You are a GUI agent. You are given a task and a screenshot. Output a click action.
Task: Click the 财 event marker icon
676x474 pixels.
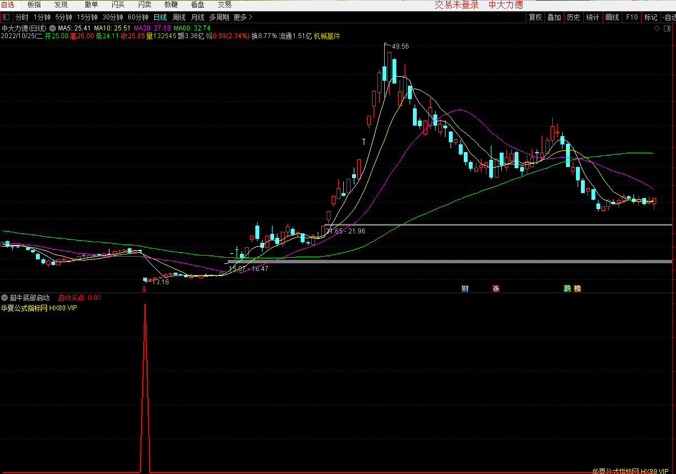(x=465, y=288)
